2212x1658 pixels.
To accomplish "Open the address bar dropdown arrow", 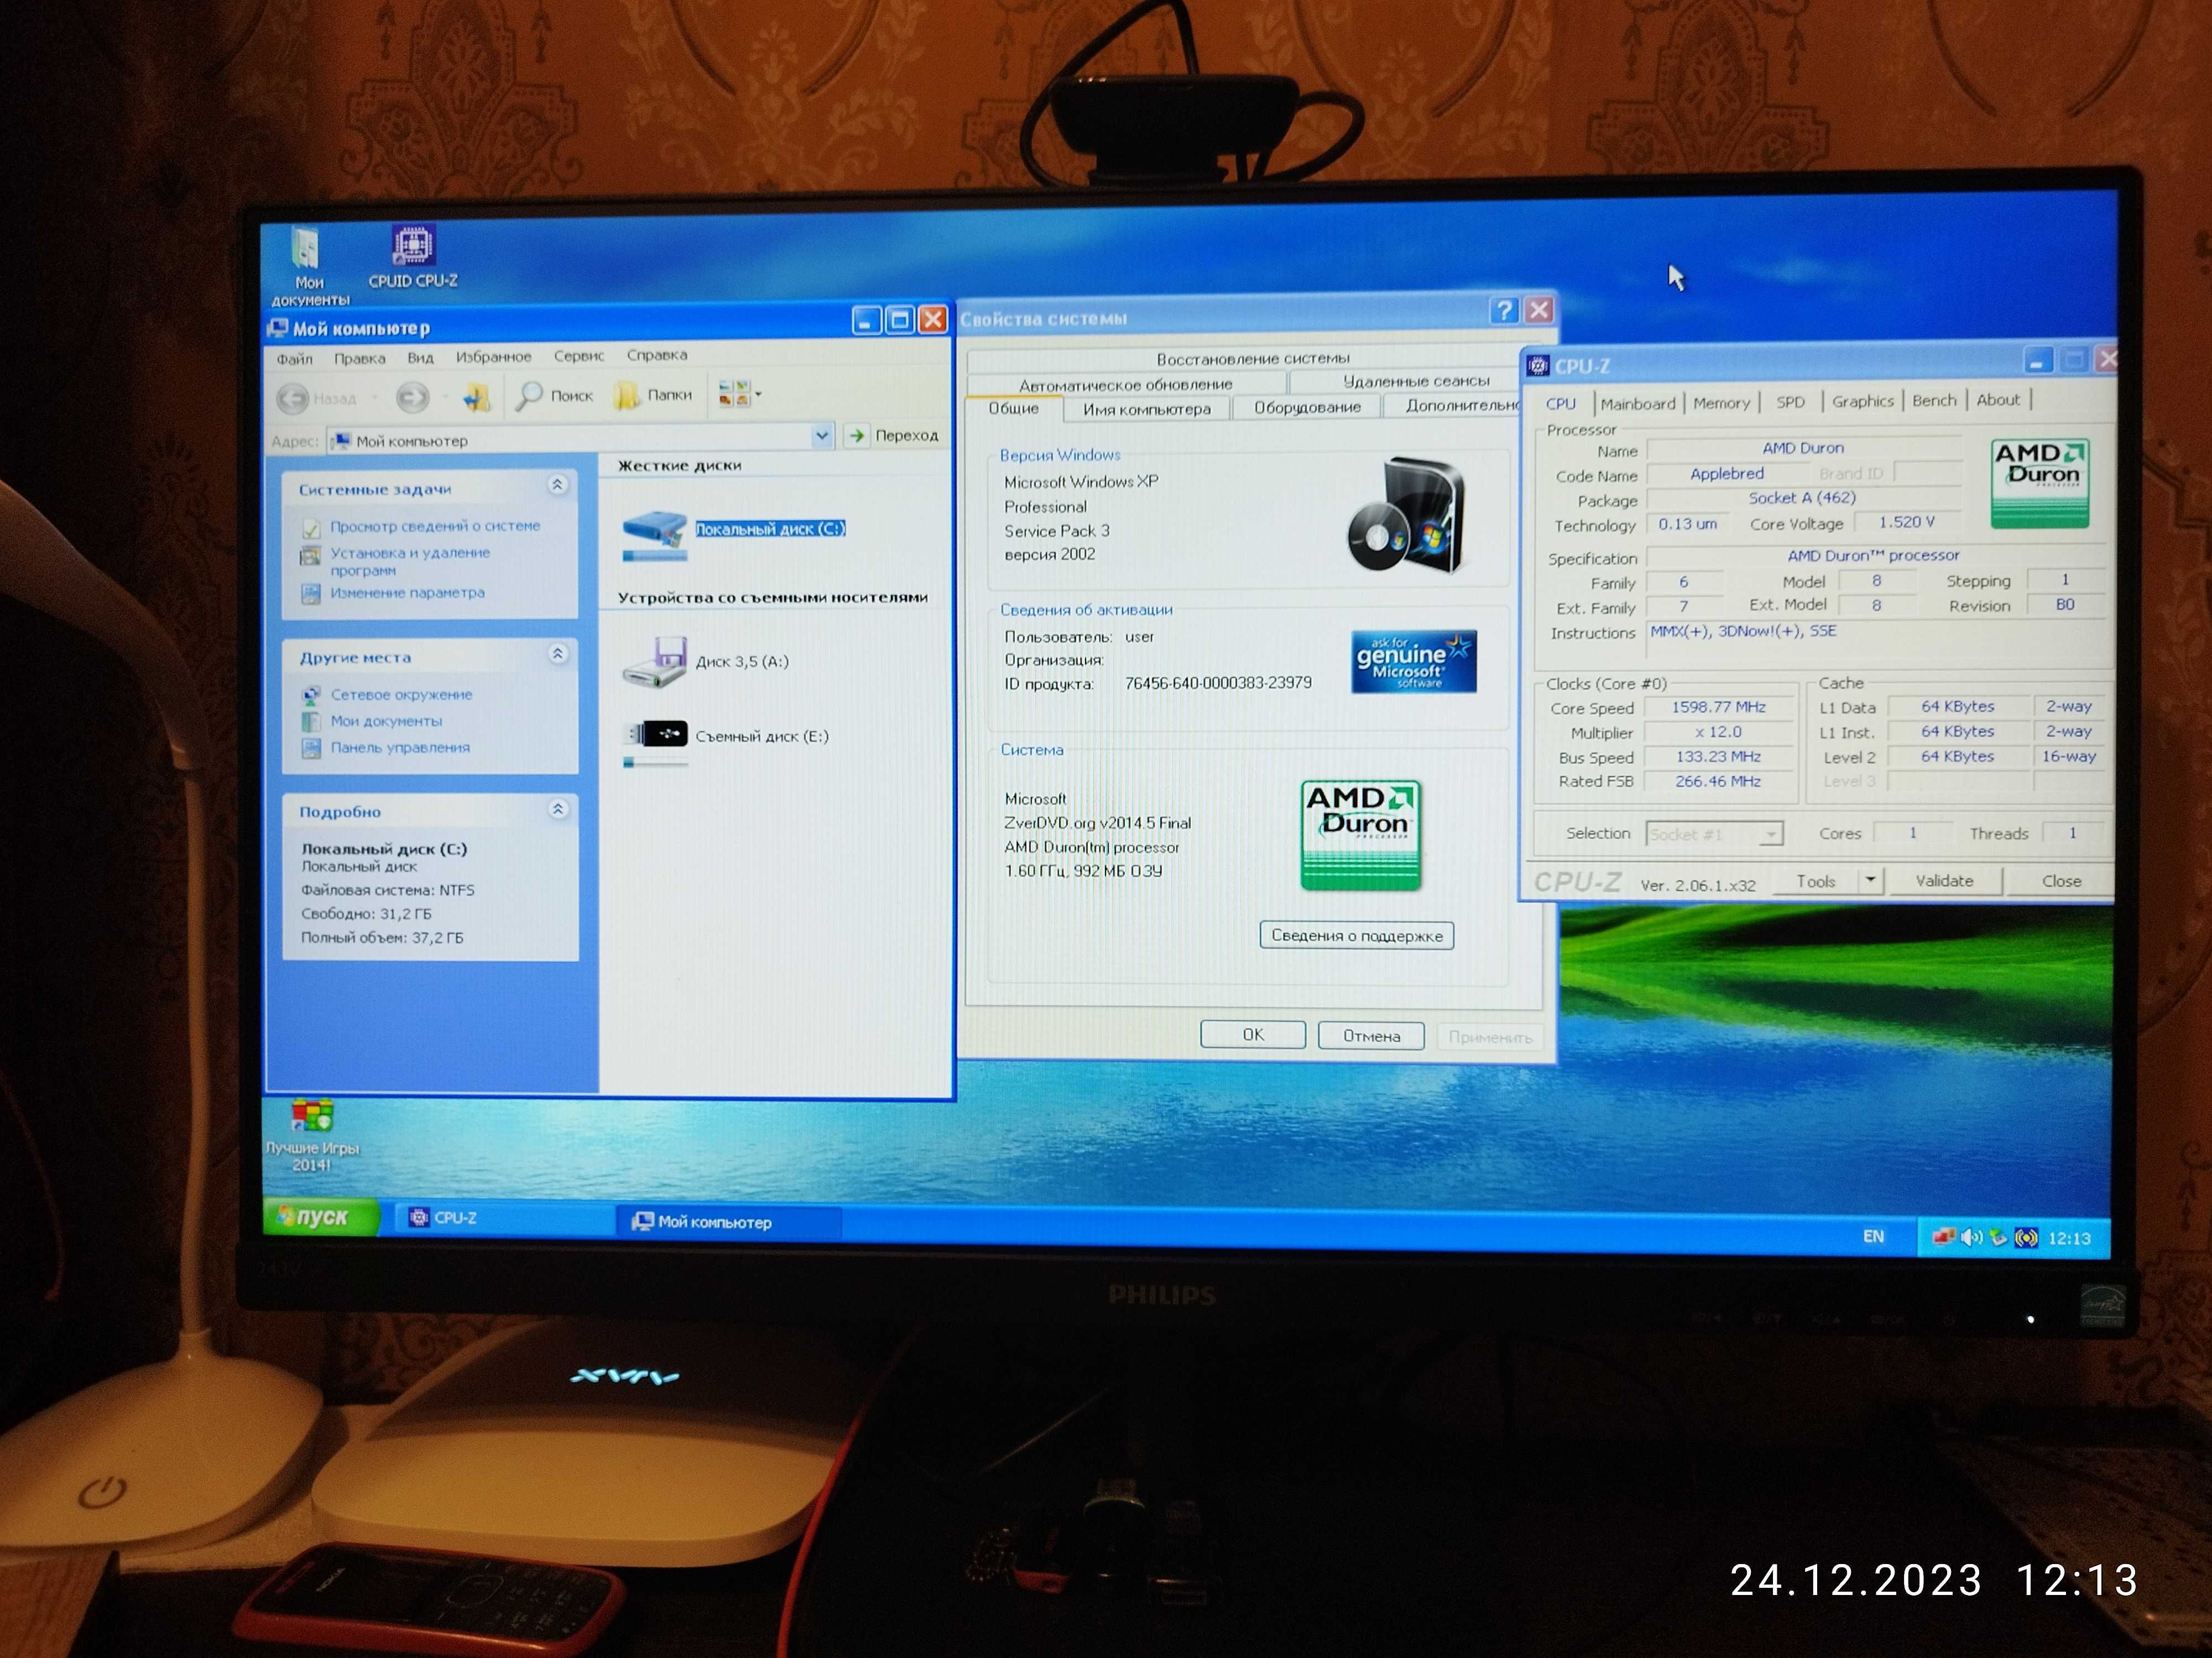I will point(822,436).
